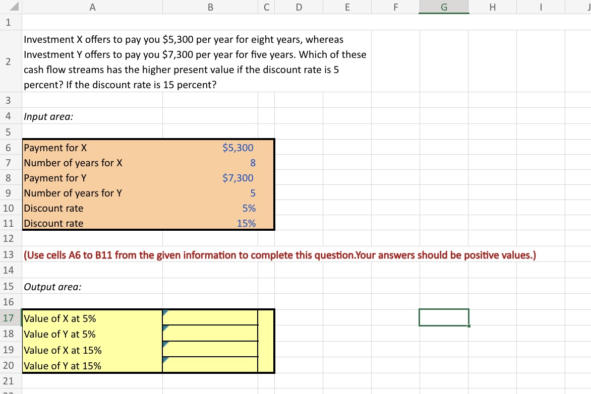This screenshot has width=591, height=394.
Task: Select the Number of years for X value
Action: click(x=210, y=163)
